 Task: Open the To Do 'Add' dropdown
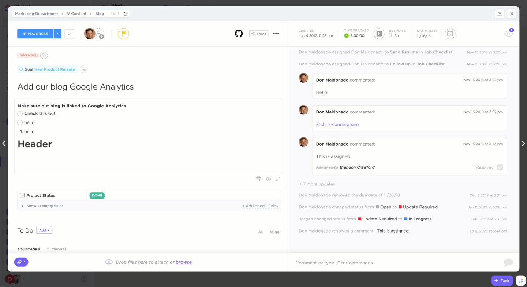[44, 230]
